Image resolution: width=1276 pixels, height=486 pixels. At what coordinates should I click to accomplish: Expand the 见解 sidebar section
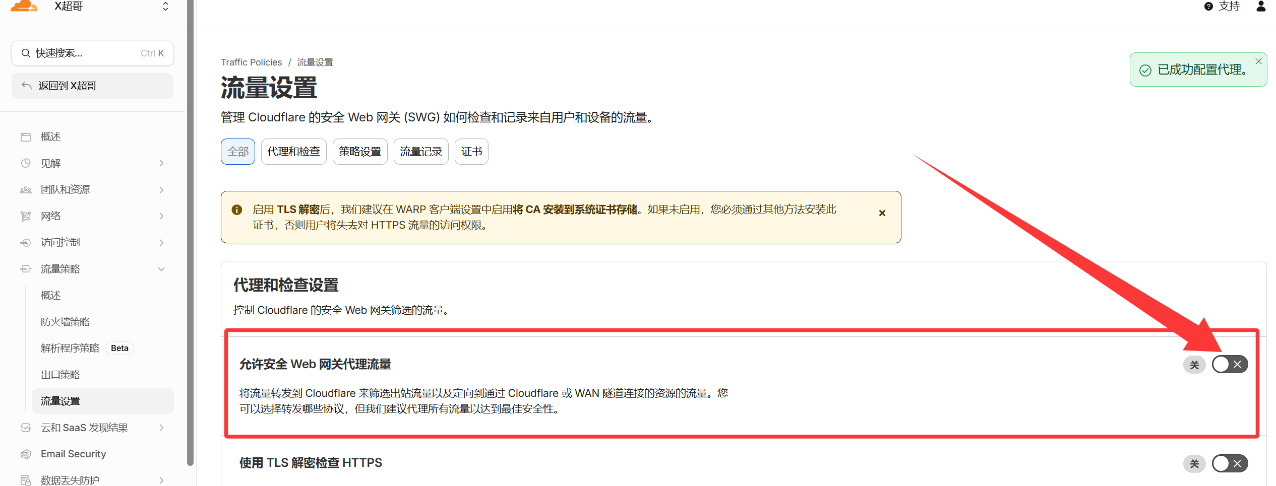[161, 163]
